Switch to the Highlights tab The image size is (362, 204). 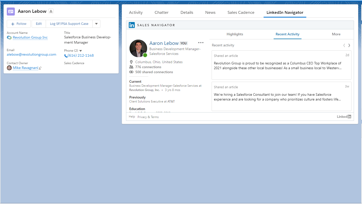pos(235,34)
